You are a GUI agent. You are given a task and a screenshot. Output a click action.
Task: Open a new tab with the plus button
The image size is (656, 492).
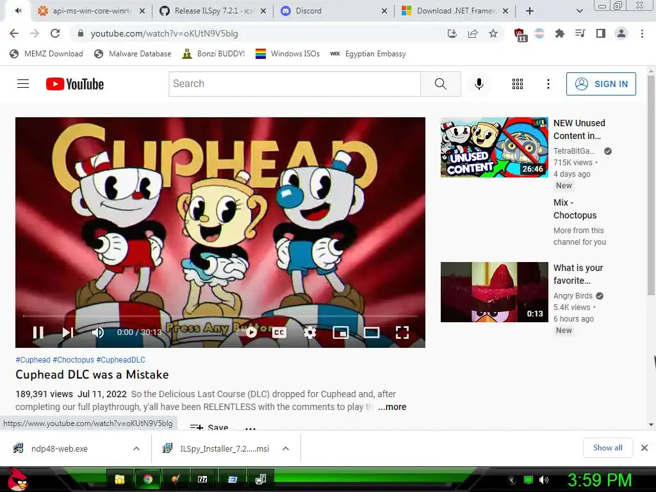(530, 11)
